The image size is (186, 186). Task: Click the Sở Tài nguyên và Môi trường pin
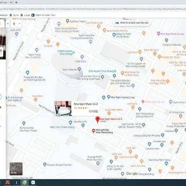point(141,59)
